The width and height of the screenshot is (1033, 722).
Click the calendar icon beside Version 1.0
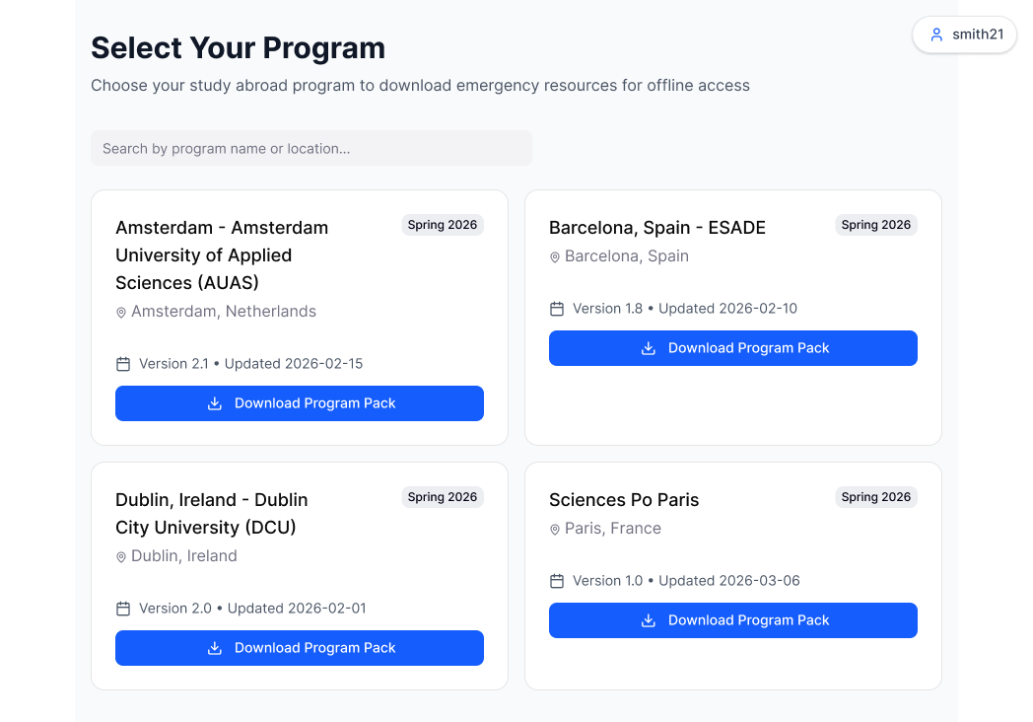tap(557, 581)
